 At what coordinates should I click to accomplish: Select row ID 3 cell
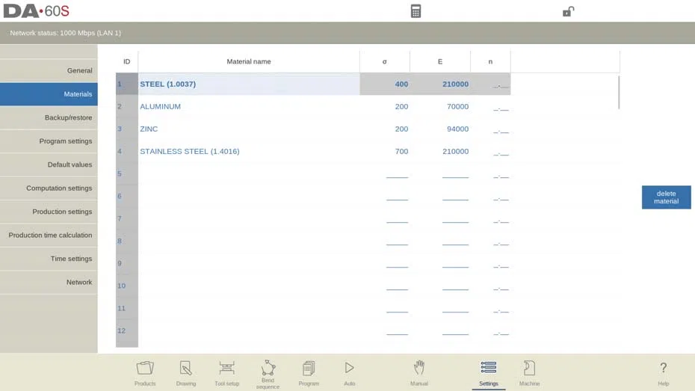[x=127, y=129]
